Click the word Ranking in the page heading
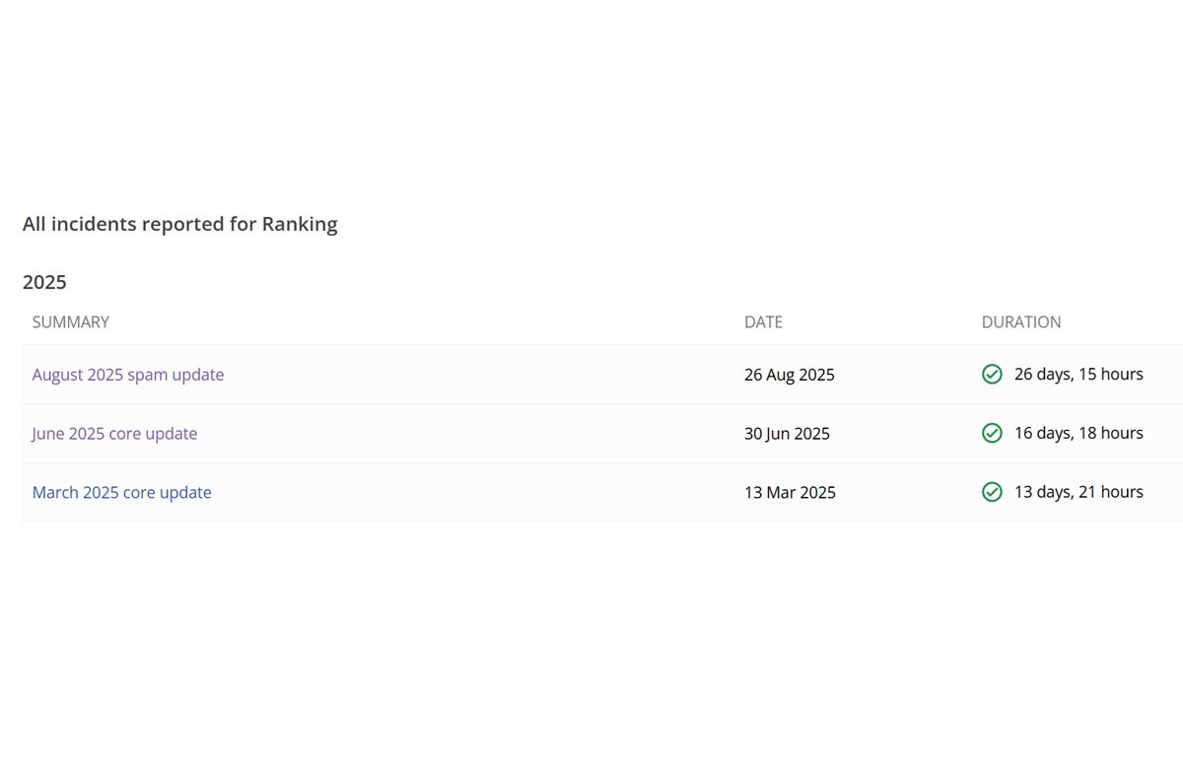 pos(300,224)
